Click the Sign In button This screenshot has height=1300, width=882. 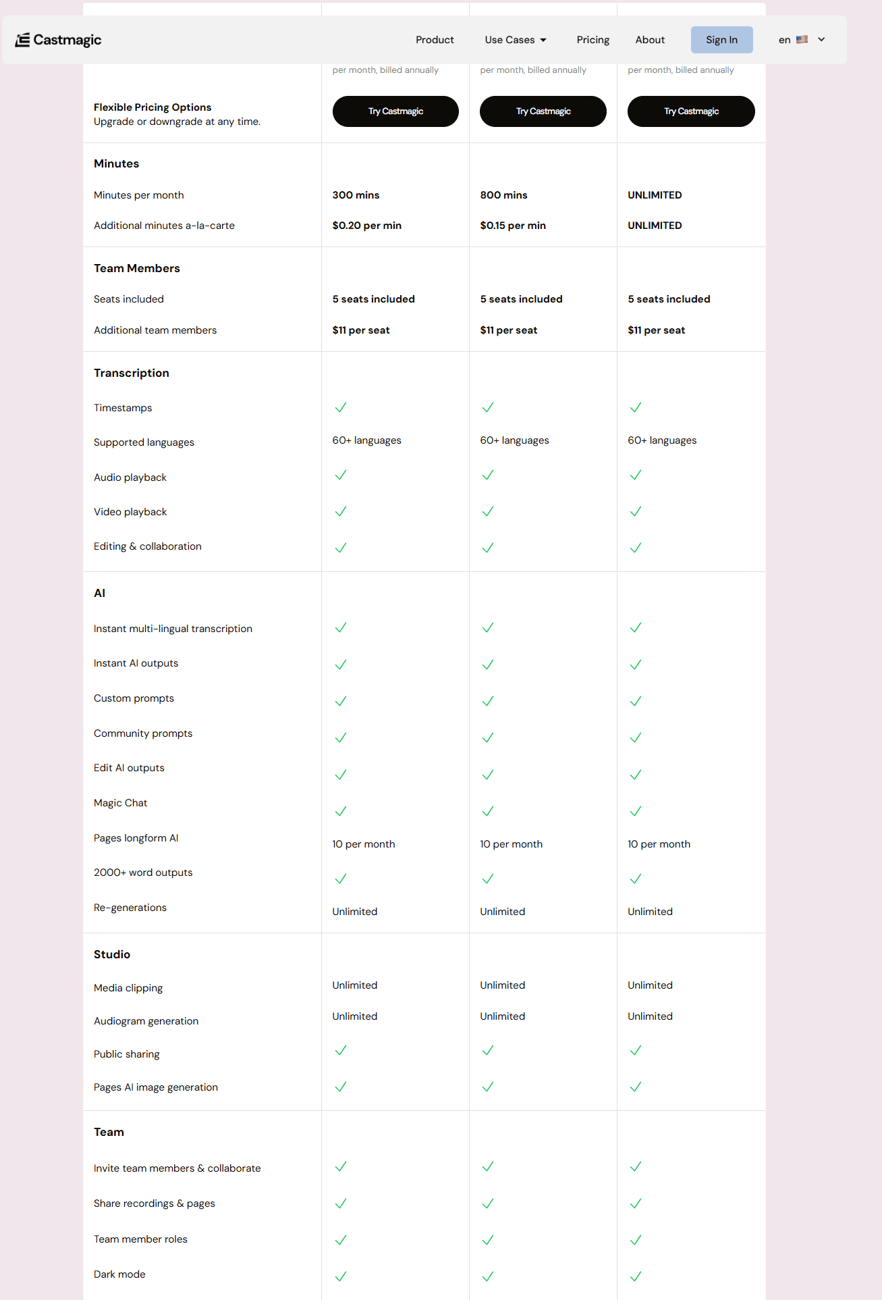click(x=721, y=39)
